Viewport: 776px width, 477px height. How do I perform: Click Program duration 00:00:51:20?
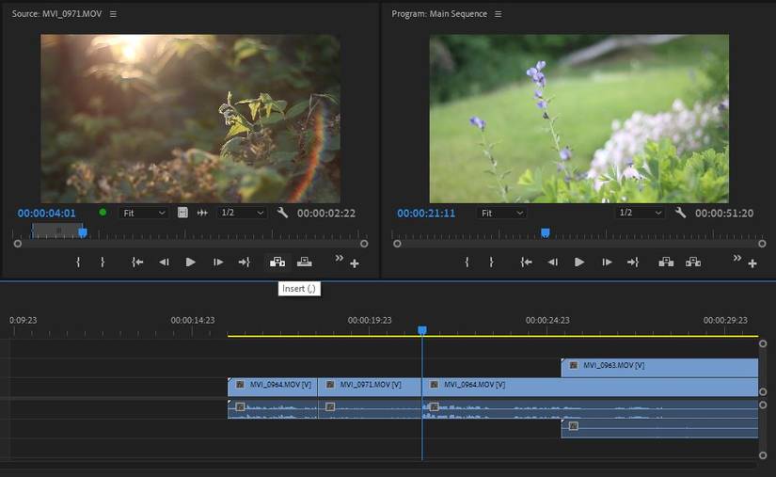[724, 214]
